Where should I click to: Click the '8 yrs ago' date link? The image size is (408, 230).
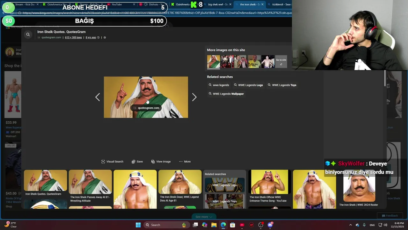(x=91, y=37)
